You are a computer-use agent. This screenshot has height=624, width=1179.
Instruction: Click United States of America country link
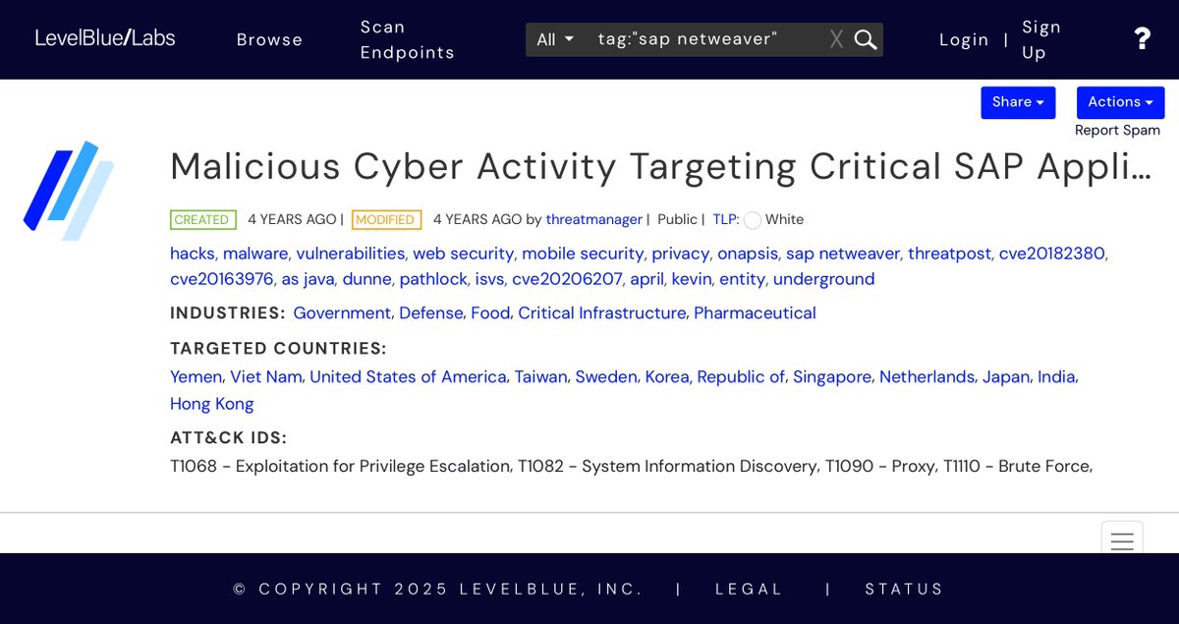(x=408, y=377)
